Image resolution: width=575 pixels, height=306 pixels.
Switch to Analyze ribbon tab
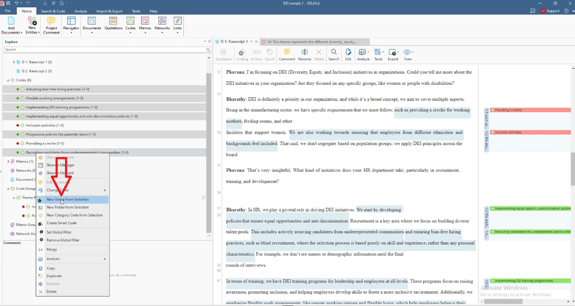tap(81, 11)
